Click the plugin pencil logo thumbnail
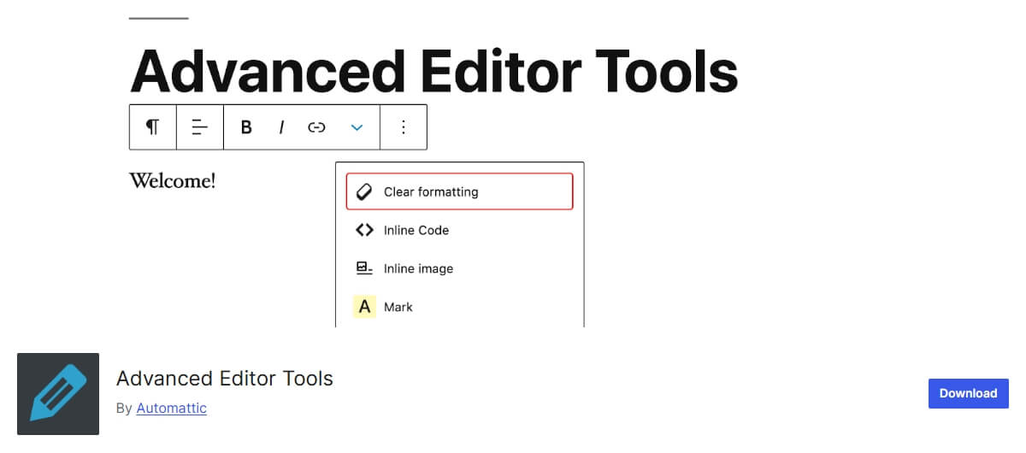This screenshot has width=1026, height=453. 58,394
